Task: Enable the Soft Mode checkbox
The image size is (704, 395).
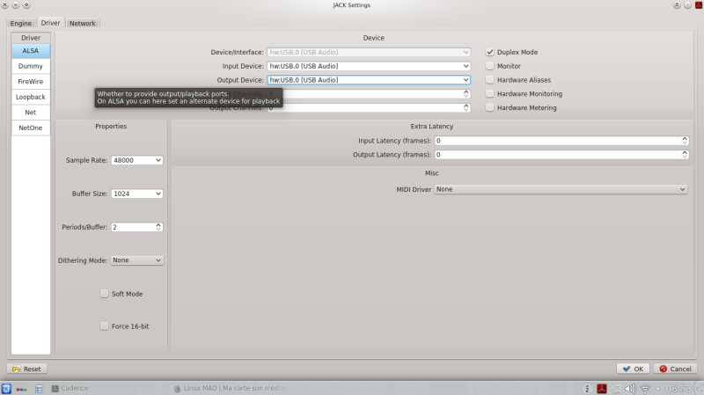Action: coord(104,294)
